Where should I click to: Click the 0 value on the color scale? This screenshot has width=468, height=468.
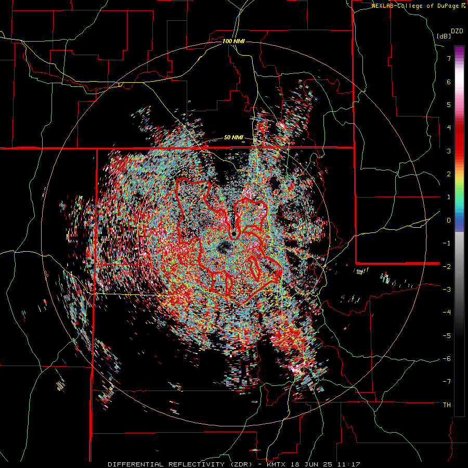point(449,220)
